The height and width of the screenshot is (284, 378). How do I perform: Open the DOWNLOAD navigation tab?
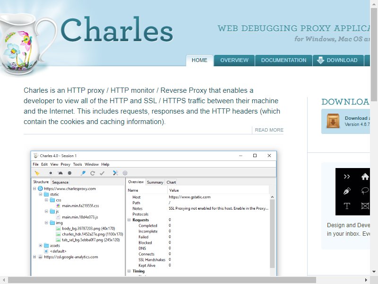pos(338,61)
